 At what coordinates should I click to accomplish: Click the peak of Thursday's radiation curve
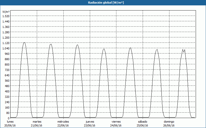104,49
